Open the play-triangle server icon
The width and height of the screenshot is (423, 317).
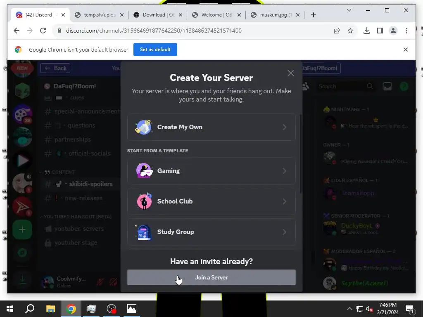[22, 161]
